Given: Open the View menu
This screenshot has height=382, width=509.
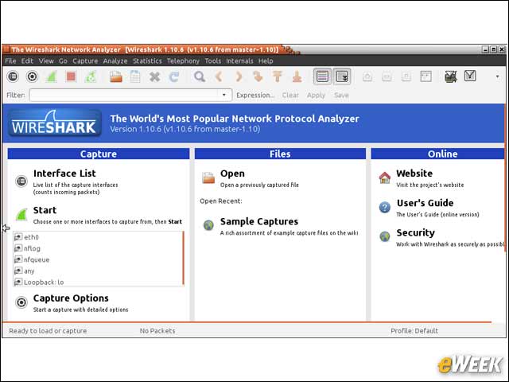Looking at the screenshot, I should click(46, 60).
